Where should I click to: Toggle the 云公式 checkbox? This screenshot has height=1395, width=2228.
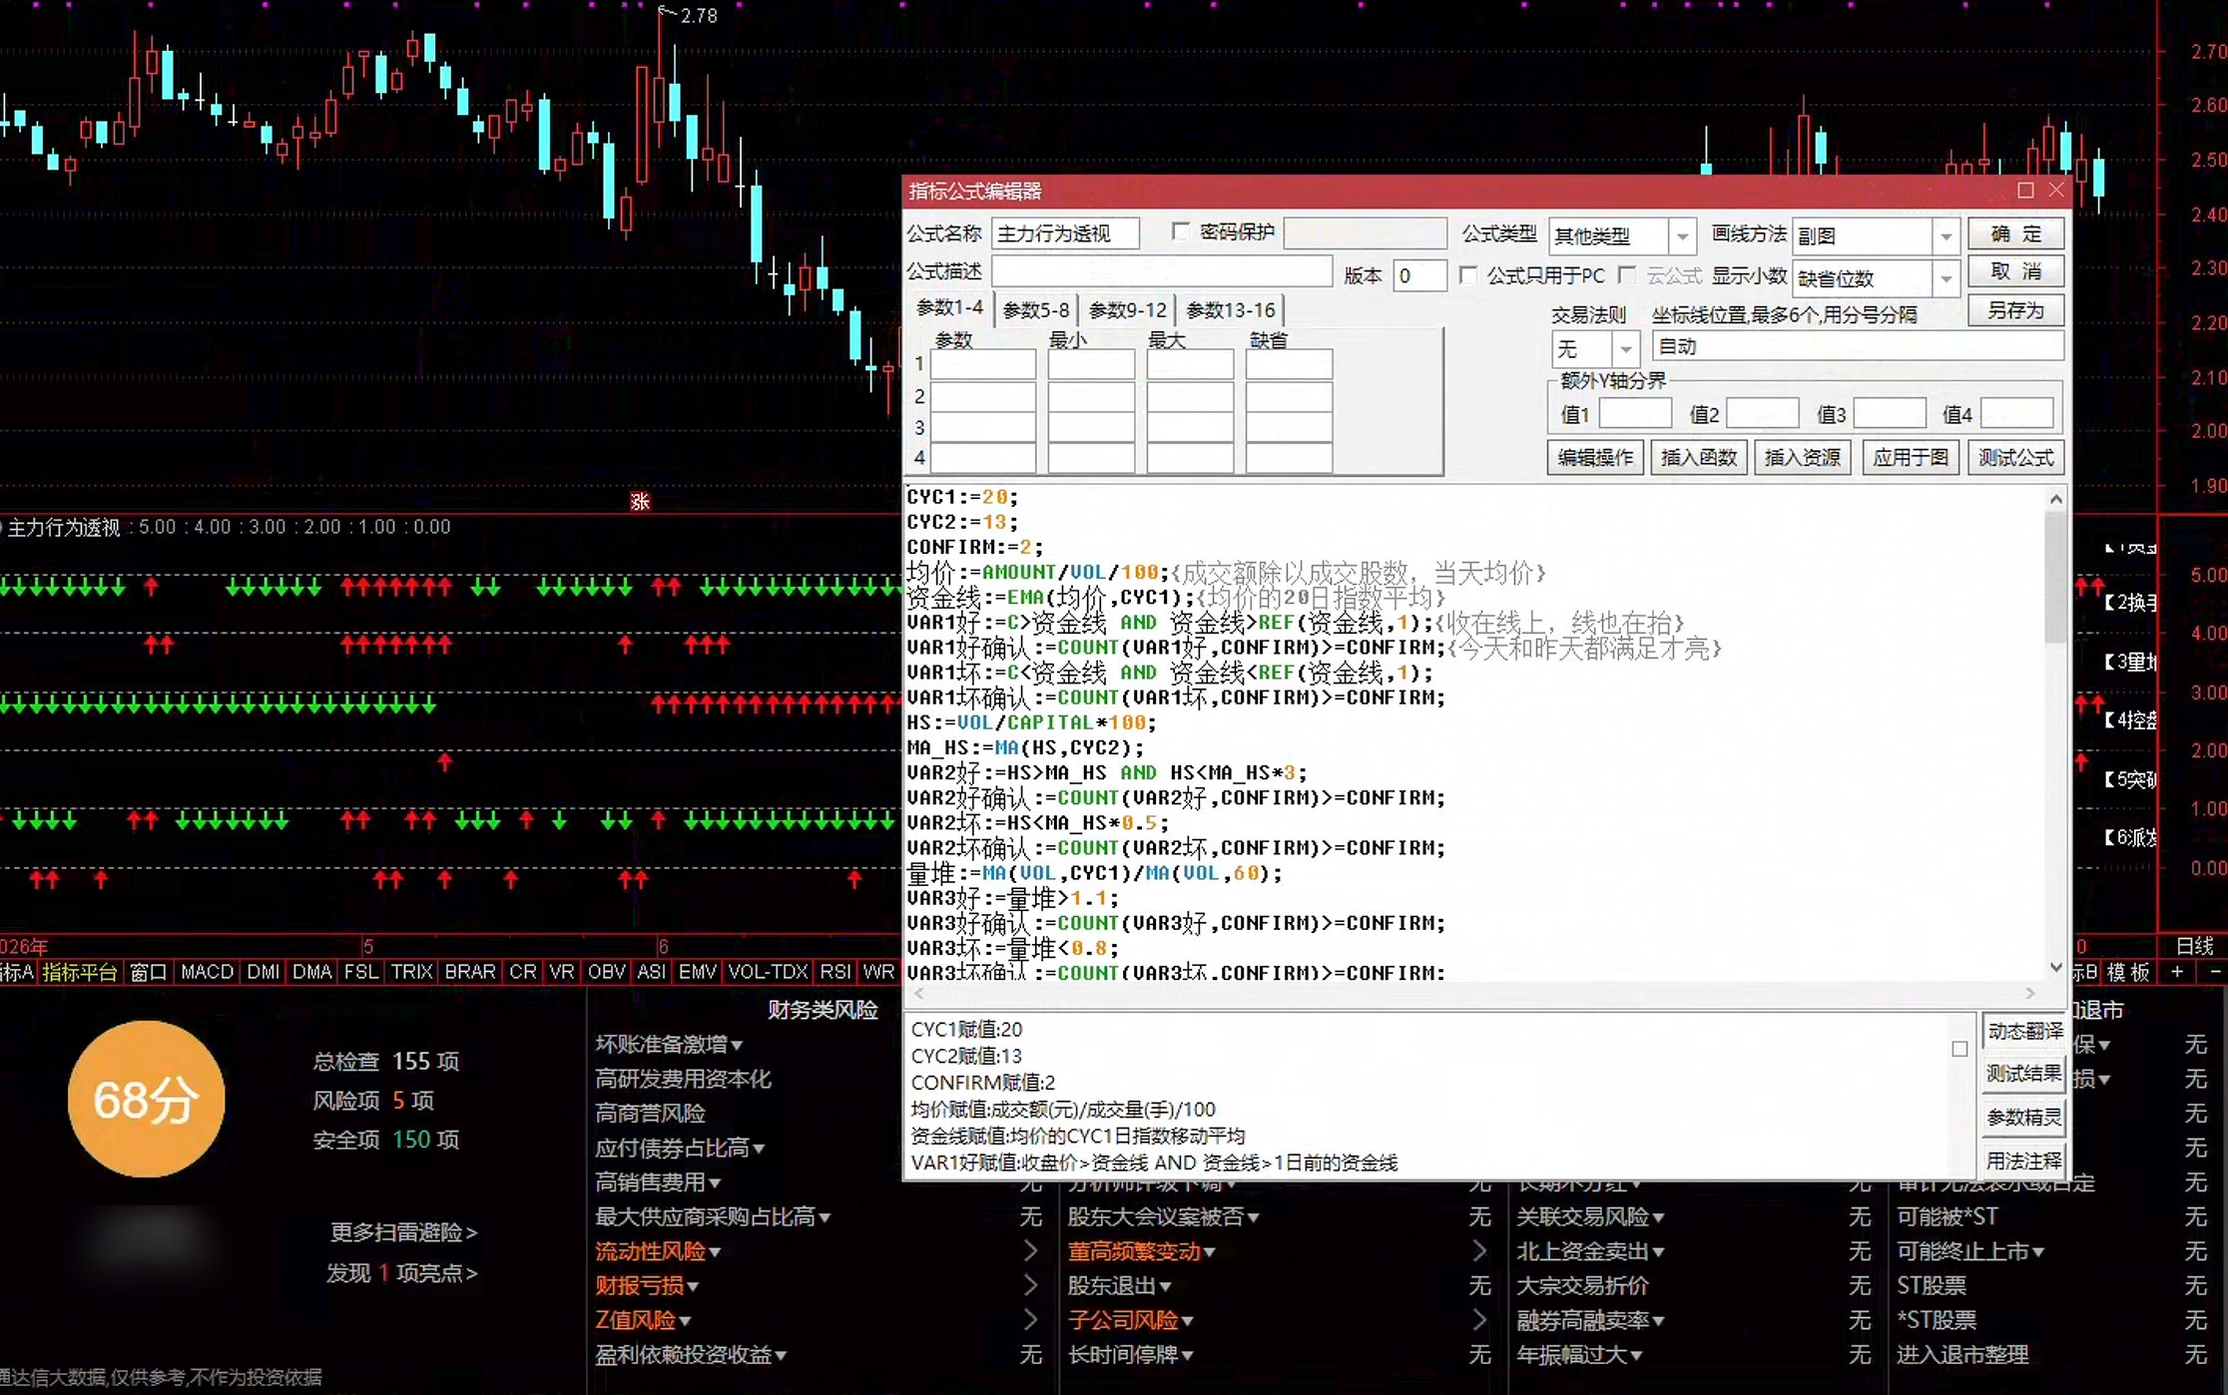1627,274
